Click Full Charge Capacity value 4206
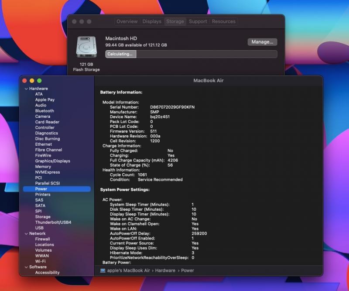The height and width of the screenshot is (291, 349). [x=173, y=160]
